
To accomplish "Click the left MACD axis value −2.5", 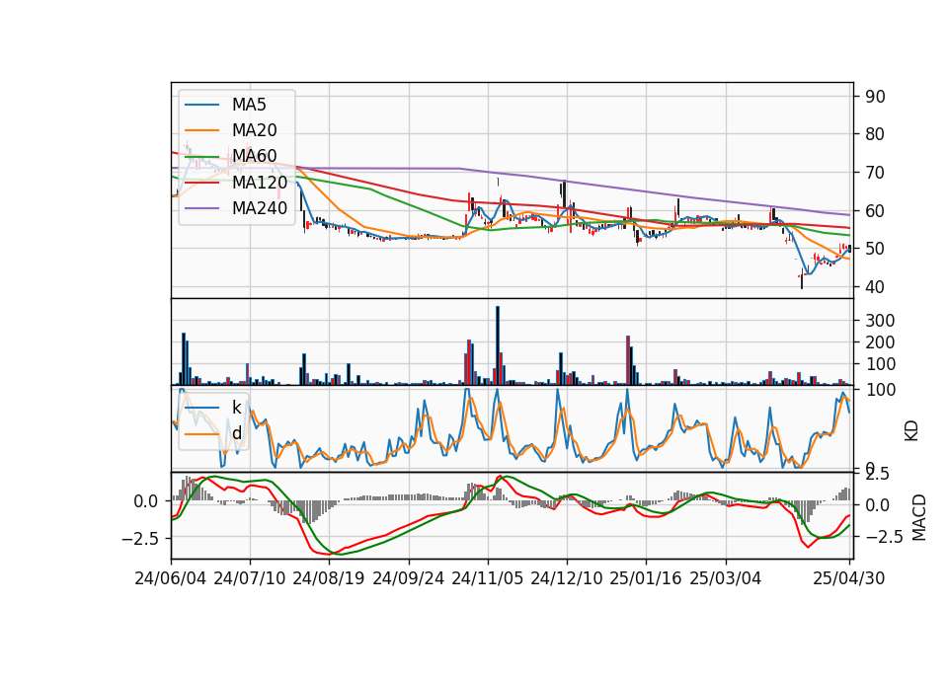I will coord(140,539).
